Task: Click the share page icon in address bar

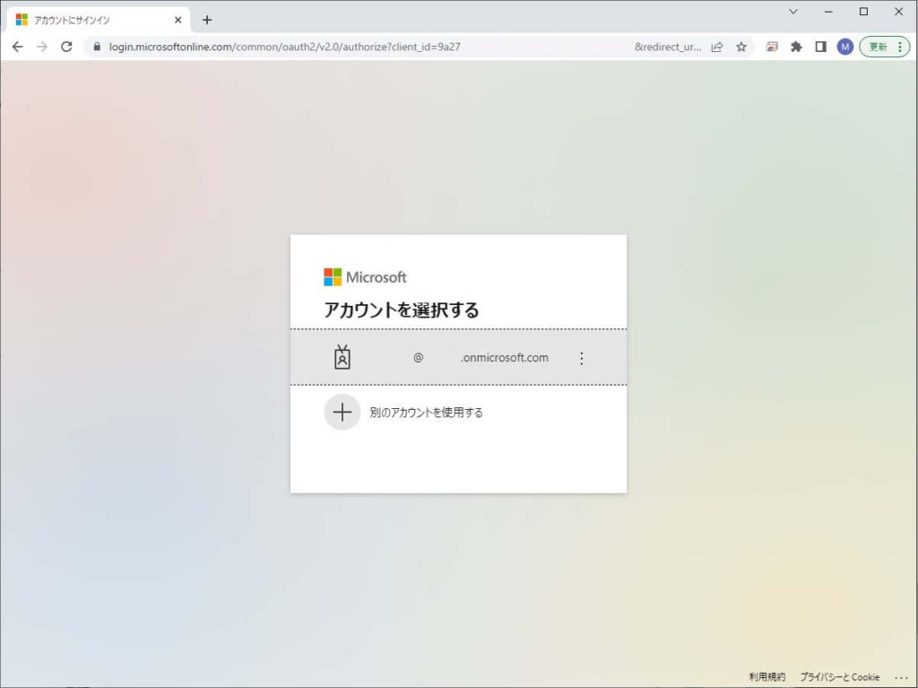Action: click(717, 47)
